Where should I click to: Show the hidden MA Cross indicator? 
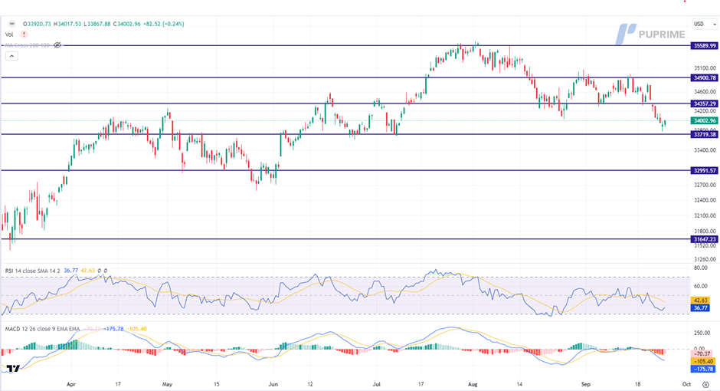[57, 45]
